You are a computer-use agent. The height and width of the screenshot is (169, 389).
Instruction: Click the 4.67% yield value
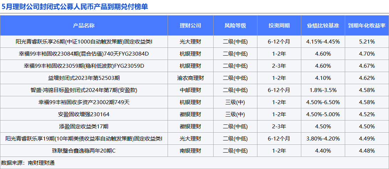(367, 66)
